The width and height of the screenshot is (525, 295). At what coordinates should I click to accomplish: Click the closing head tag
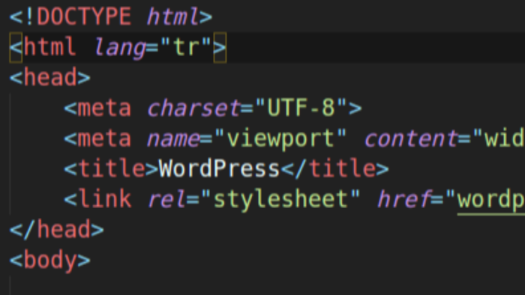click(x=57, y=230)
